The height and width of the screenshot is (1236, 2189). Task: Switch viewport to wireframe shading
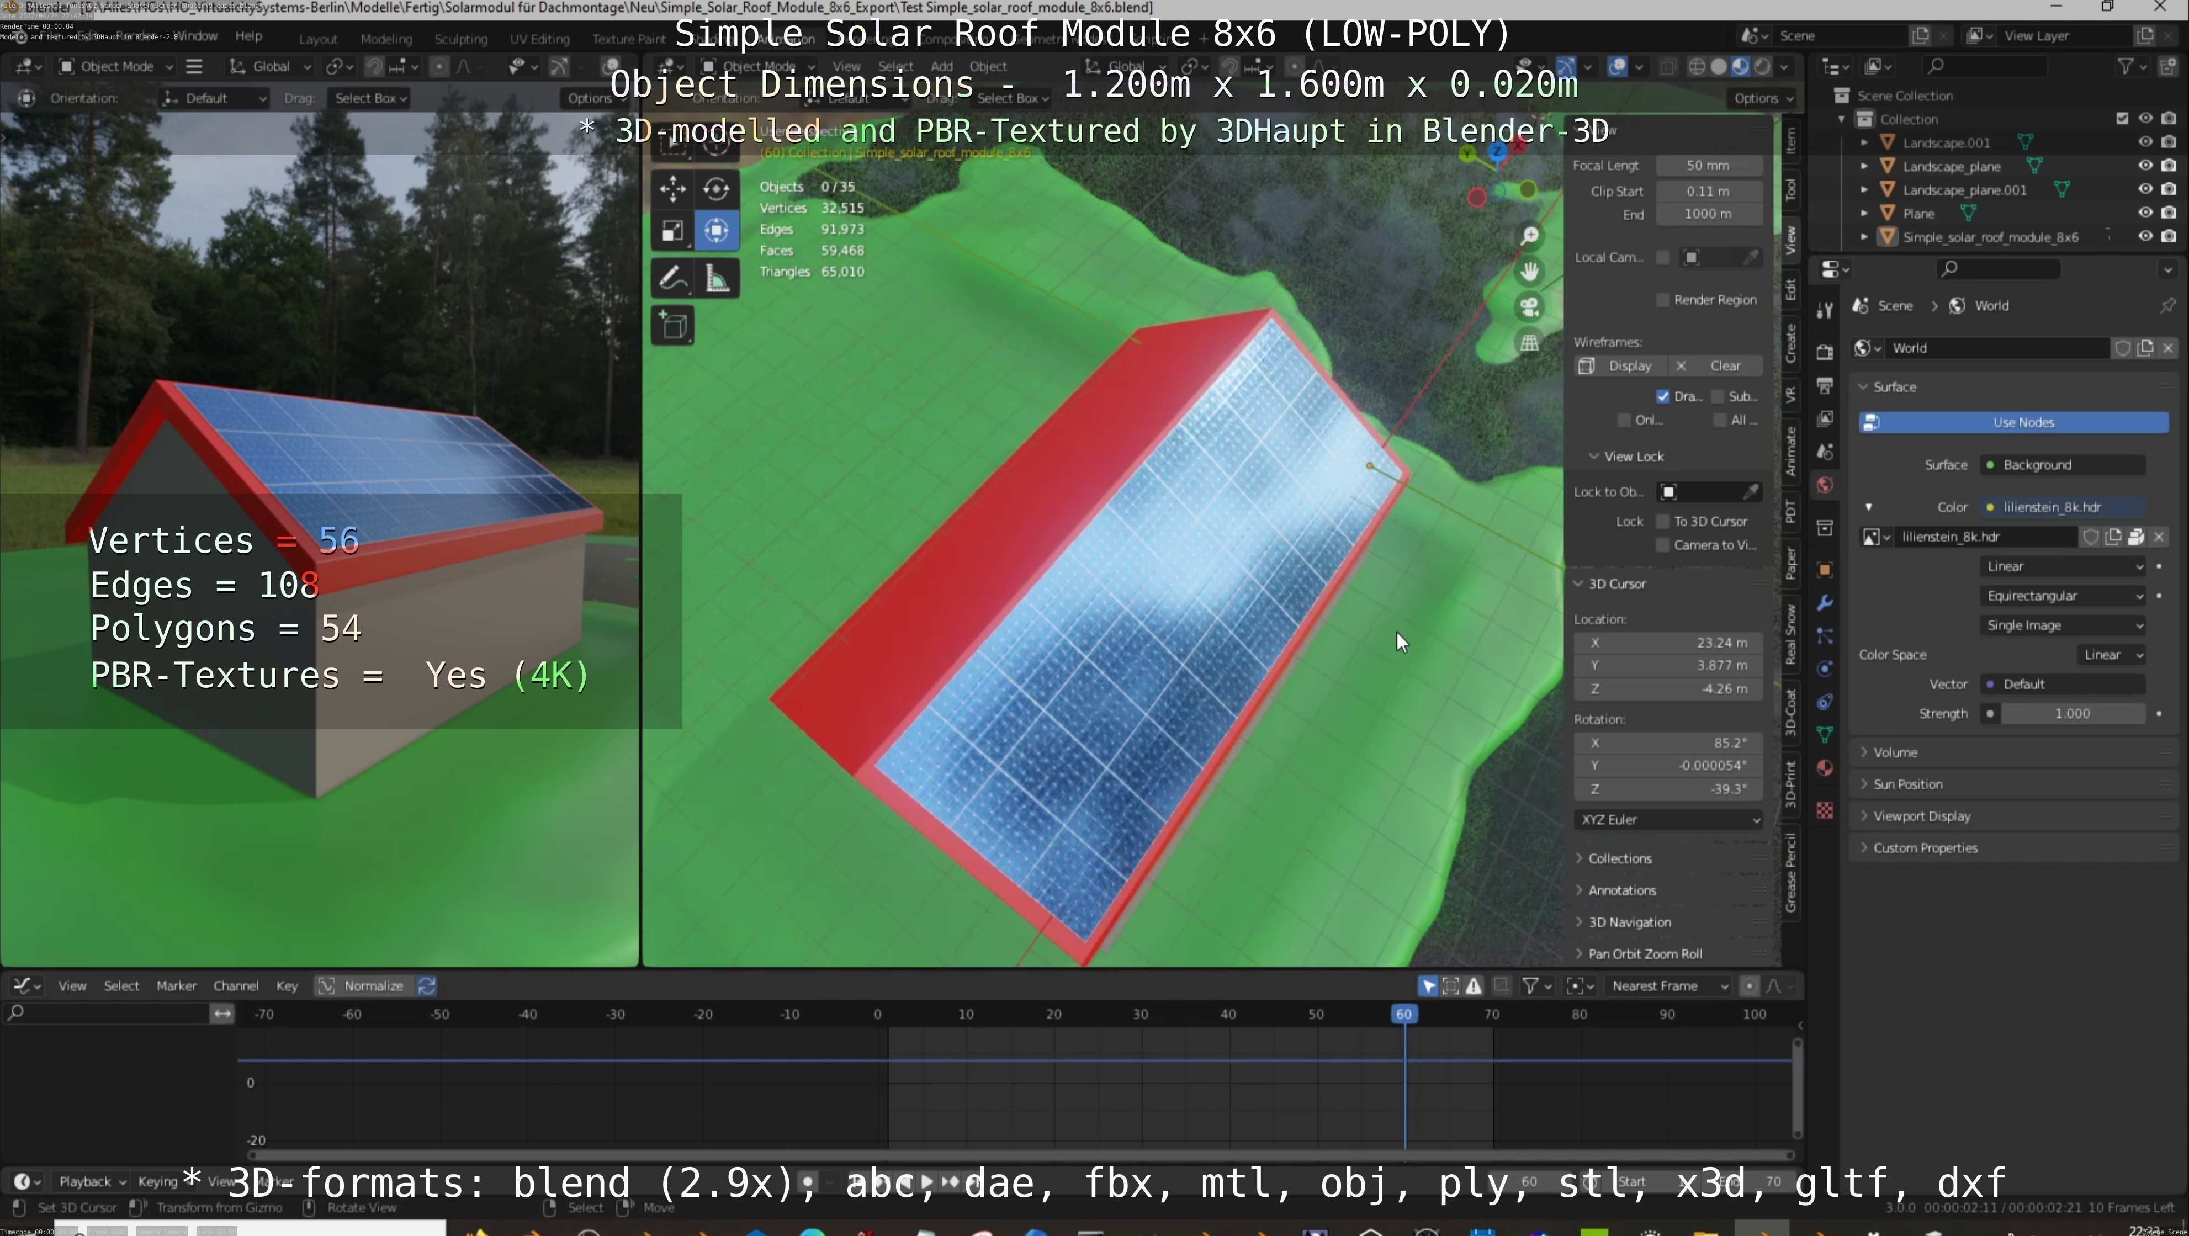(1696, 66)
